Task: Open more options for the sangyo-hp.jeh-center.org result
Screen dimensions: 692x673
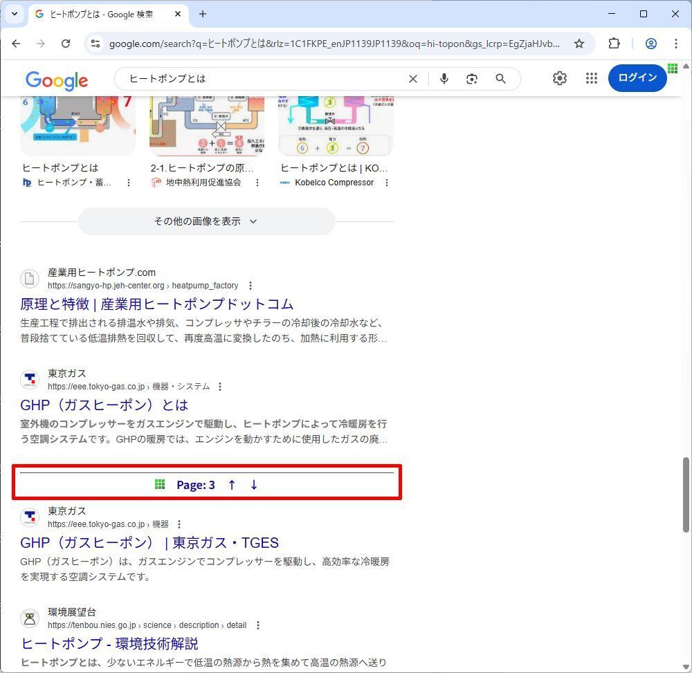Action: pyautogui.click(x=251, y=286)
